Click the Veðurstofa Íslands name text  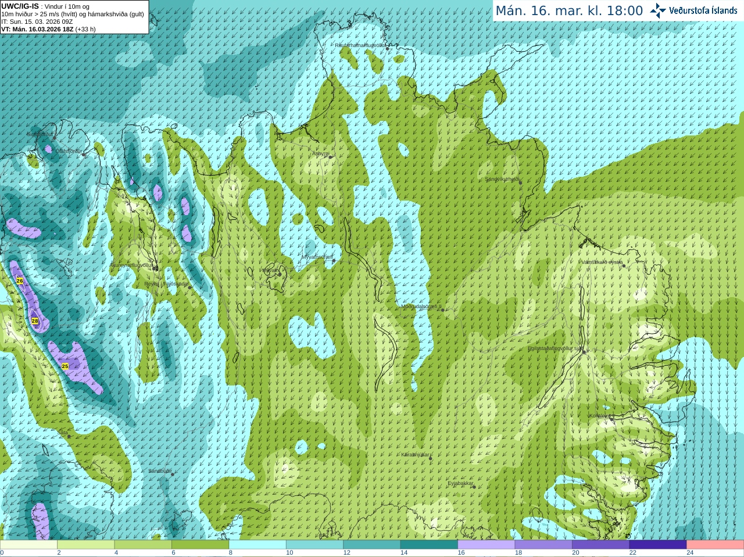pyautogui.click(x=703, y=10)
